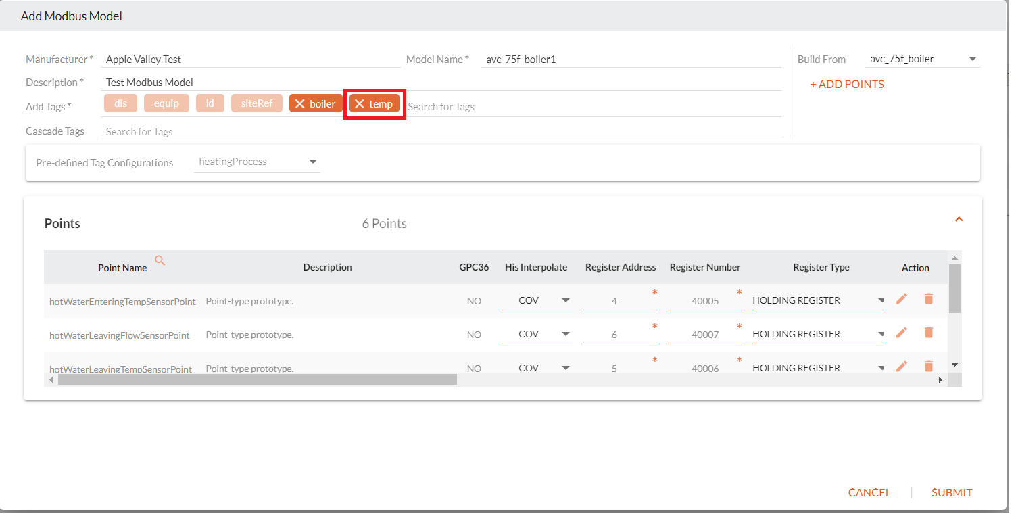Click the Register Address column header
This screenshot has height=516, width=1016.
pos(621,267)
